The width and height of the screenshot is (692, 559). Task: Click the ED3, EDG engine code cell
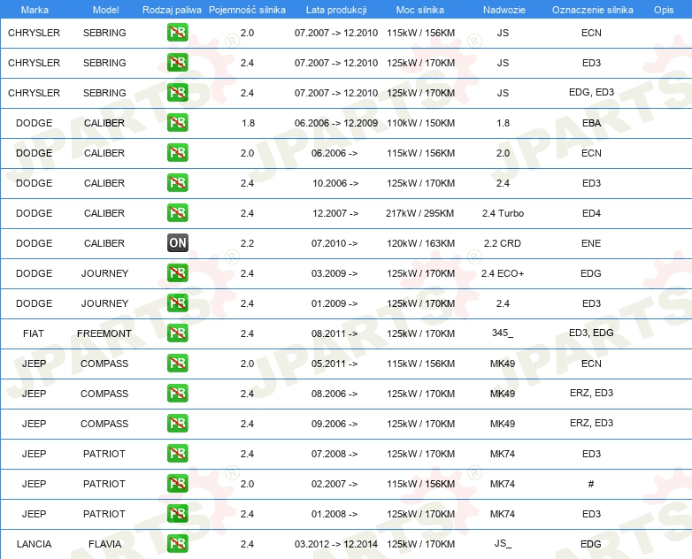tap(591, 333)
